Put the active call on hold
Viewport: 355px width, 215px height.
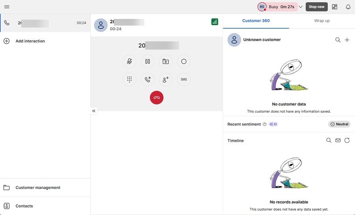(148, 61)
